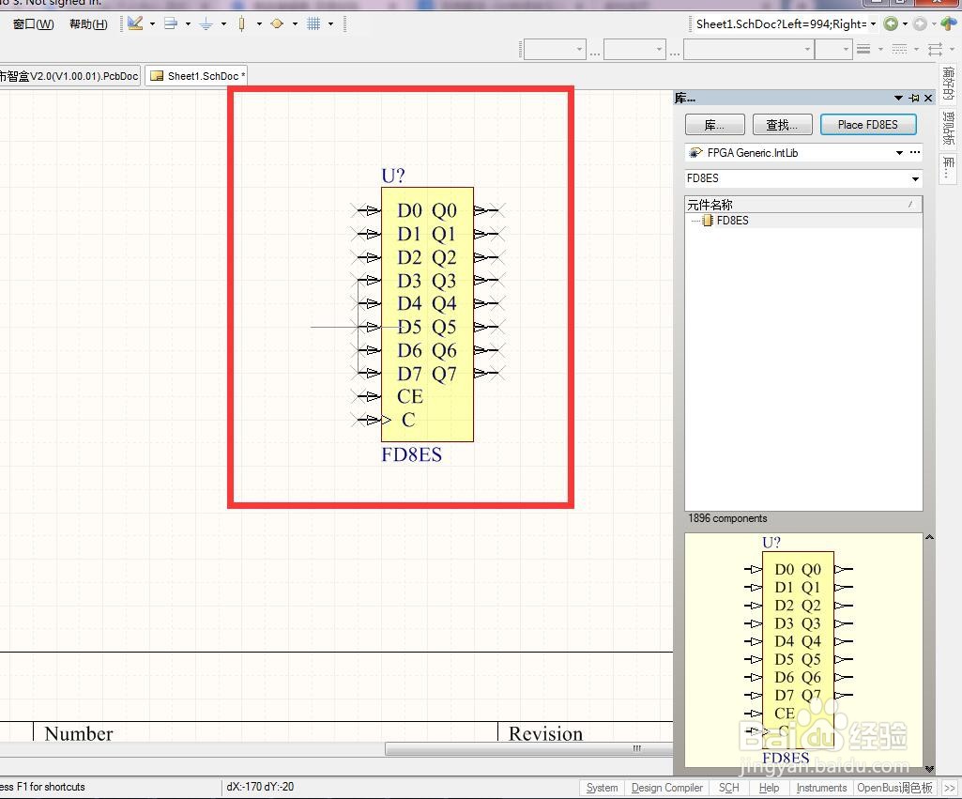Pin the libraries panel
The image size is (962, 799).
pyautogui.click(x=915, y=99)
